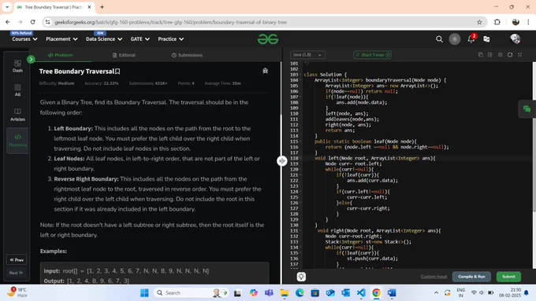Click the panel splitter handle between panes
The height and width of the screenshot is (301, 536).
coord(281,160)
